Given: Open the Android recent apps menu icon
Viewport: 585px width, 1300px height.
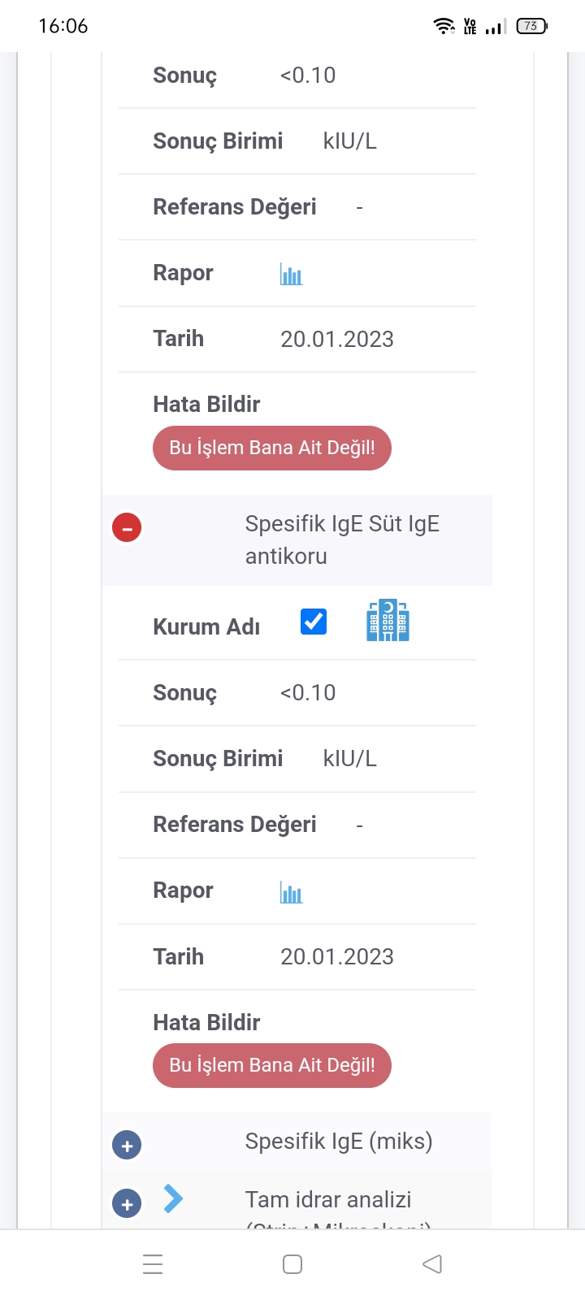Looking at the screenshot, I should (153, 1264).
